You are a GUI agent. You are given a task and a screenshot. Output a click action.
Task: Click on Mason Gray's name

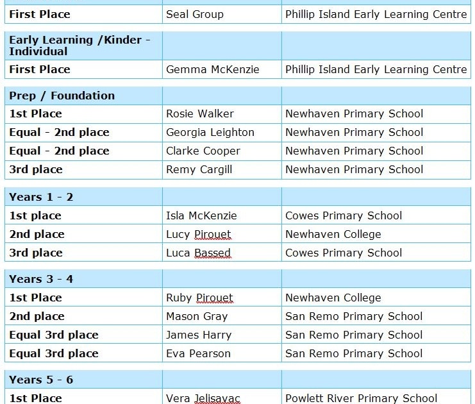pos(196,316)
